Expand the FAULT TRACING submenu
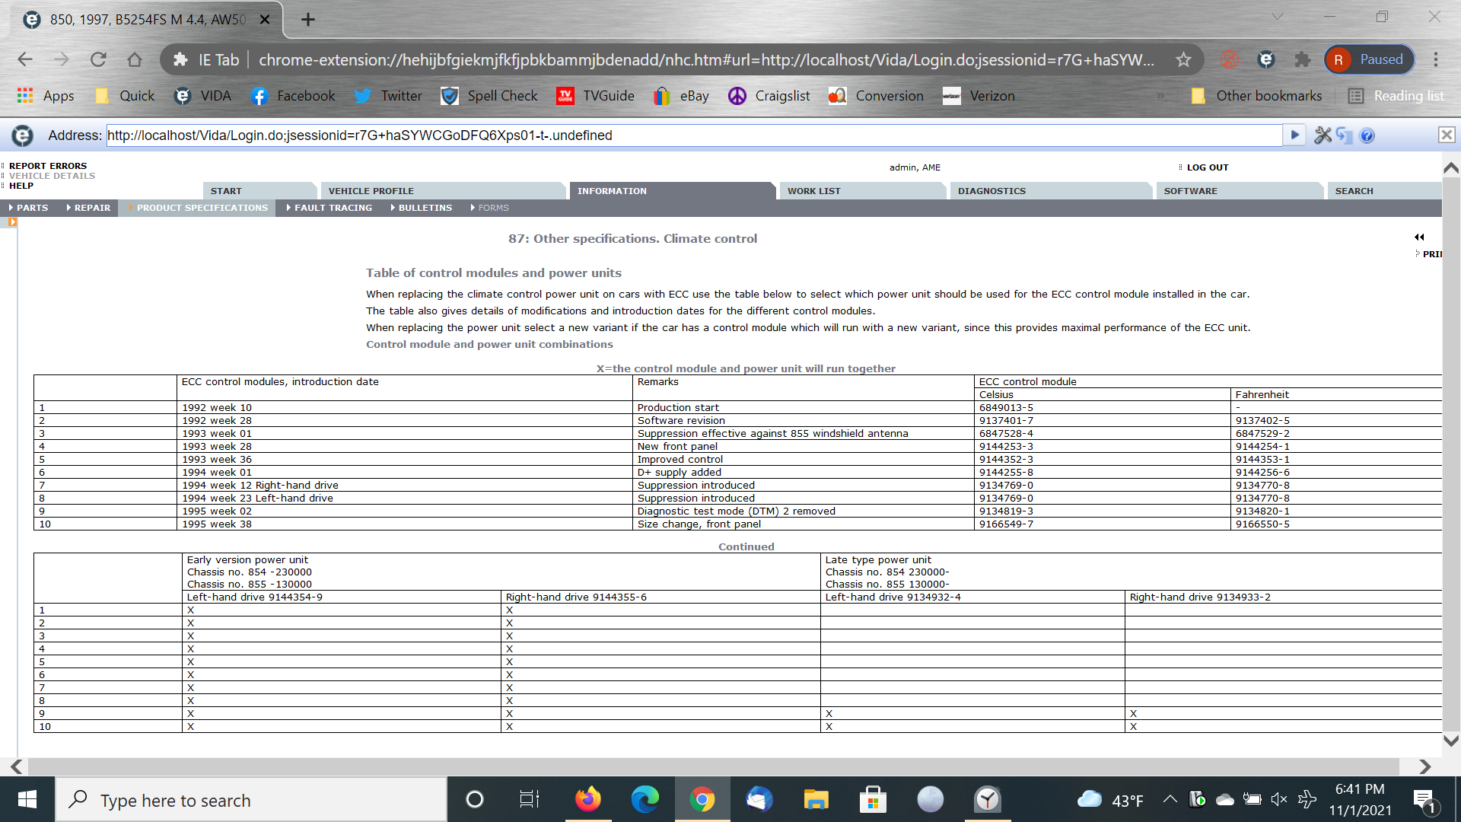This screenshot has width=1461, height=822. tap(333, 208)
